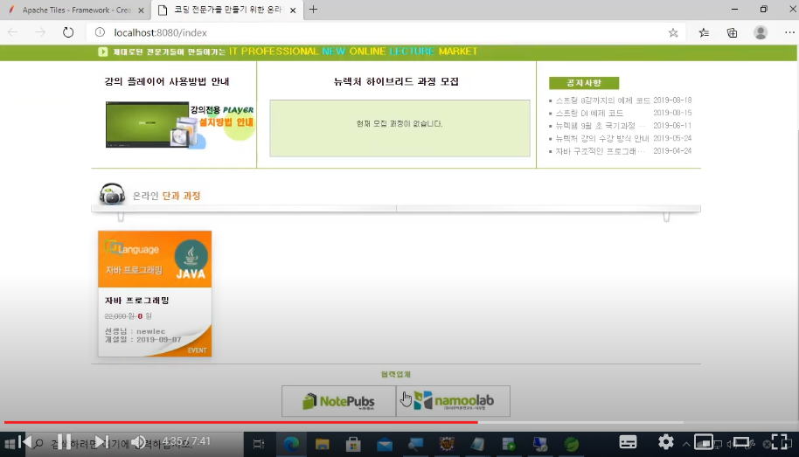This screenshot has width=799, height=457.
Task: Open the browser settings and more menu
Action: pyautogui.click(x=789, y=32)
